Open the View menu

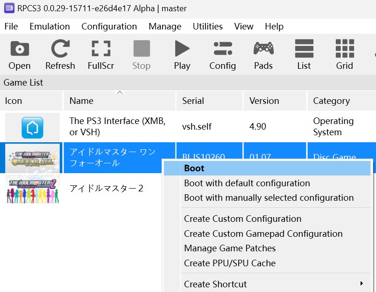click(244, 26)
